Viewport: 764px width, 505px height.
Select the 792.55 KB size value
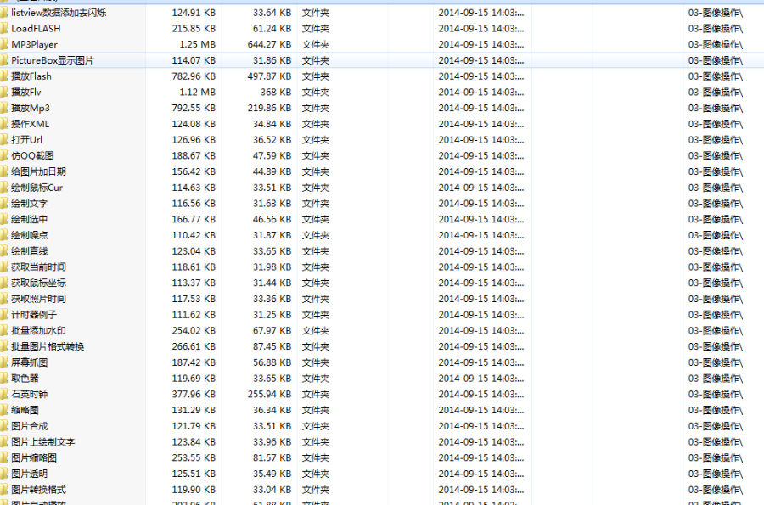194,108
